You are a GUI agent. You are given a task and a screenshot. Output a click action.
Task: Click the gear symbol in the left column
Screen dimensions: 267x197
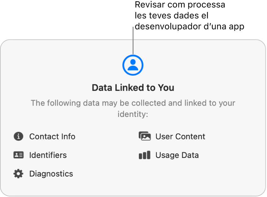pos(18,174)
